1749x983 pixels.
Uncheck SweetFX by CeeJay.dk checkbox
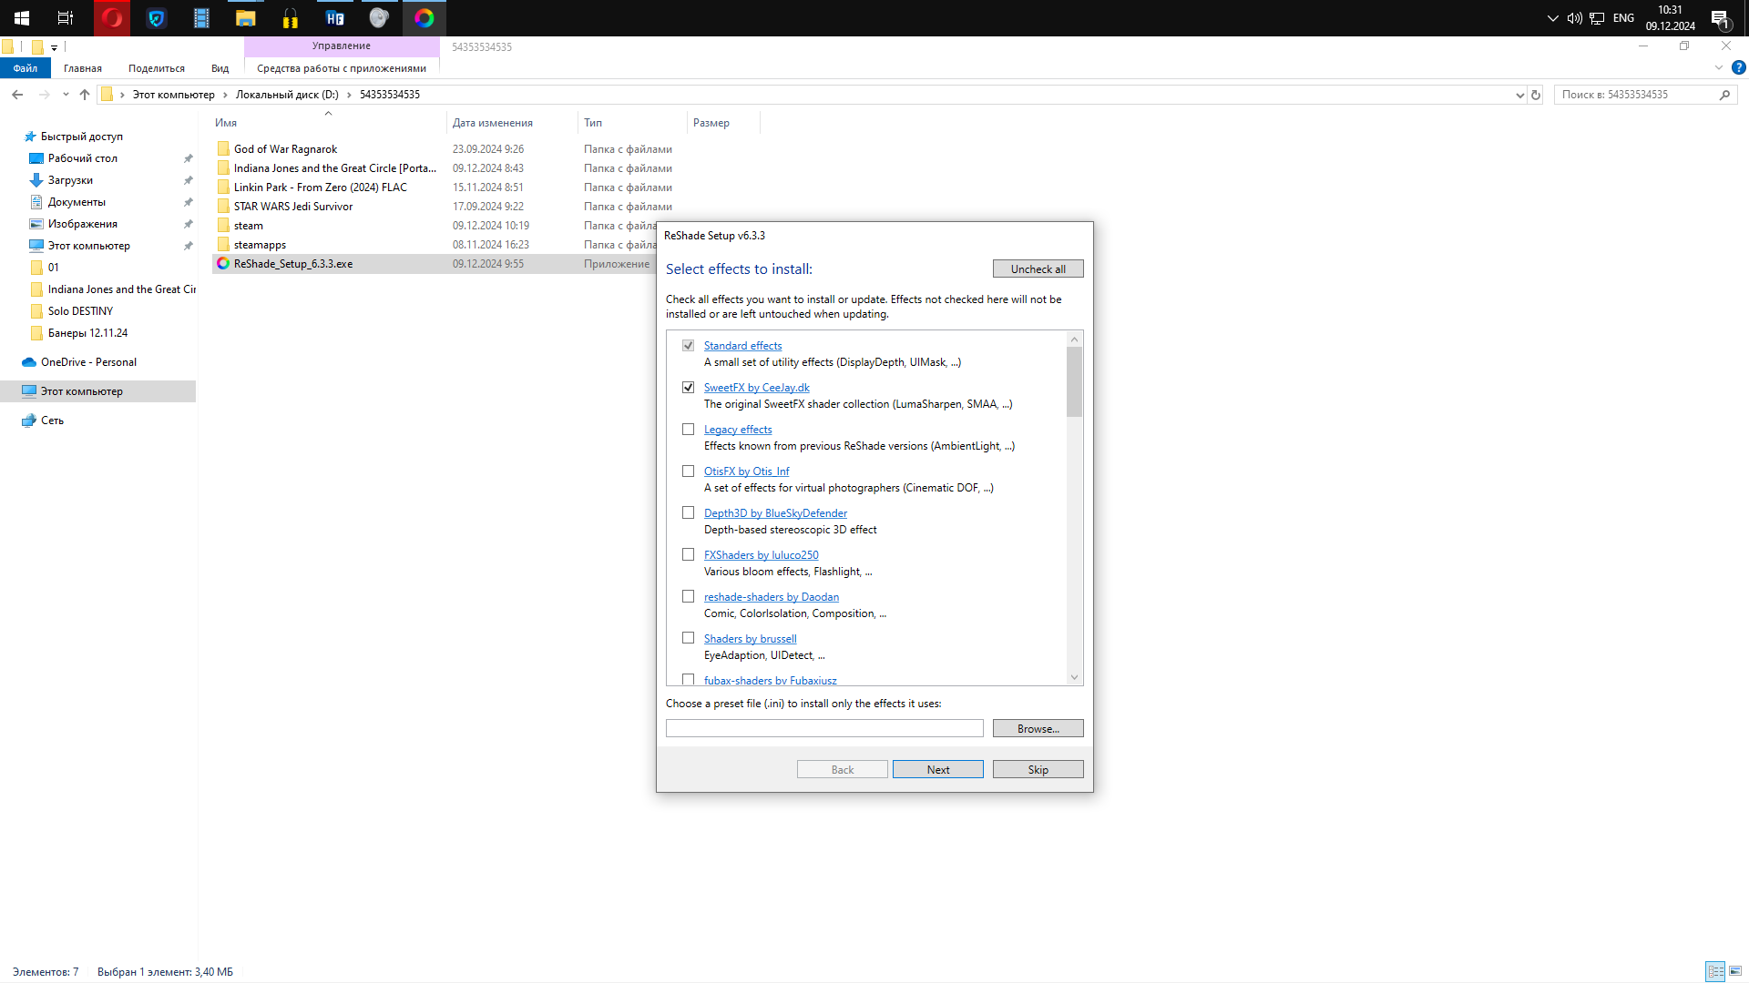[689, 388]
